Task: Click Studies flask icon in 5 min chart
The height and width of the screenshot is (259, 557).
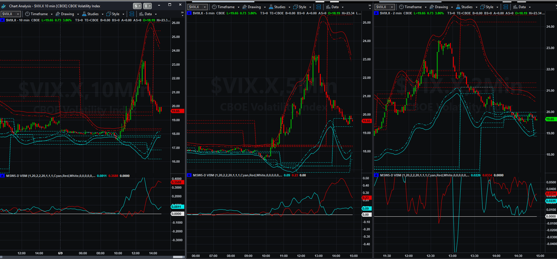Action: pos(271,7)
